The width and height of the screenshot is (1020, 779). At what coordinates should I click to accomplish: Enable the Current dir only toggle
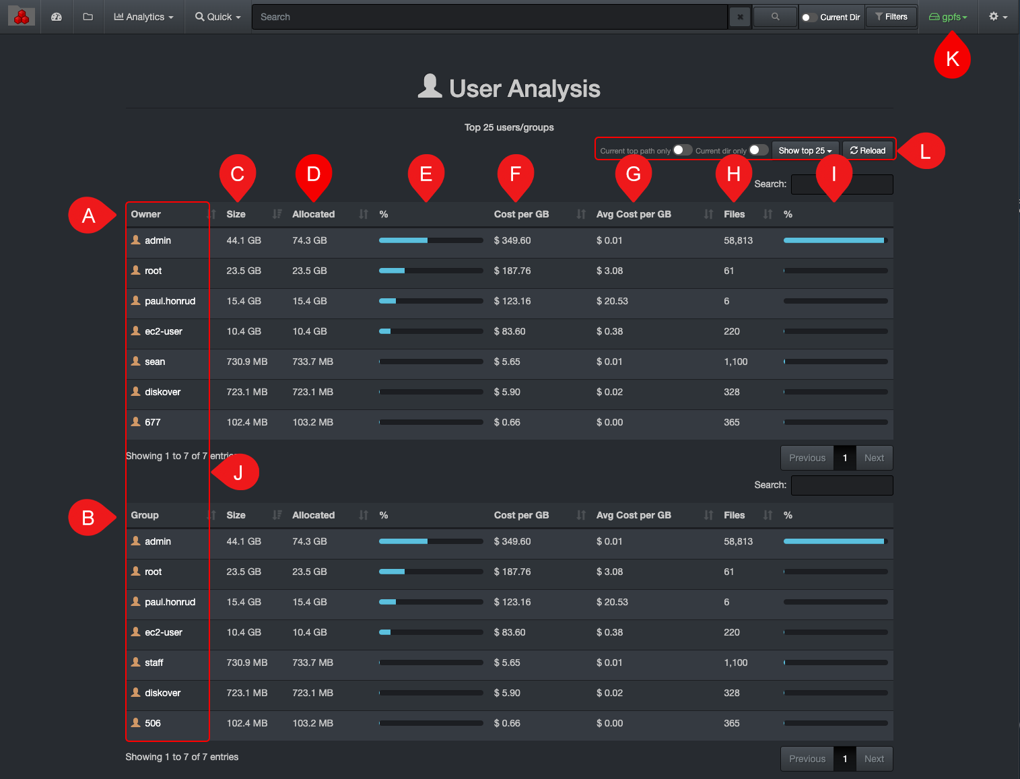758,149
